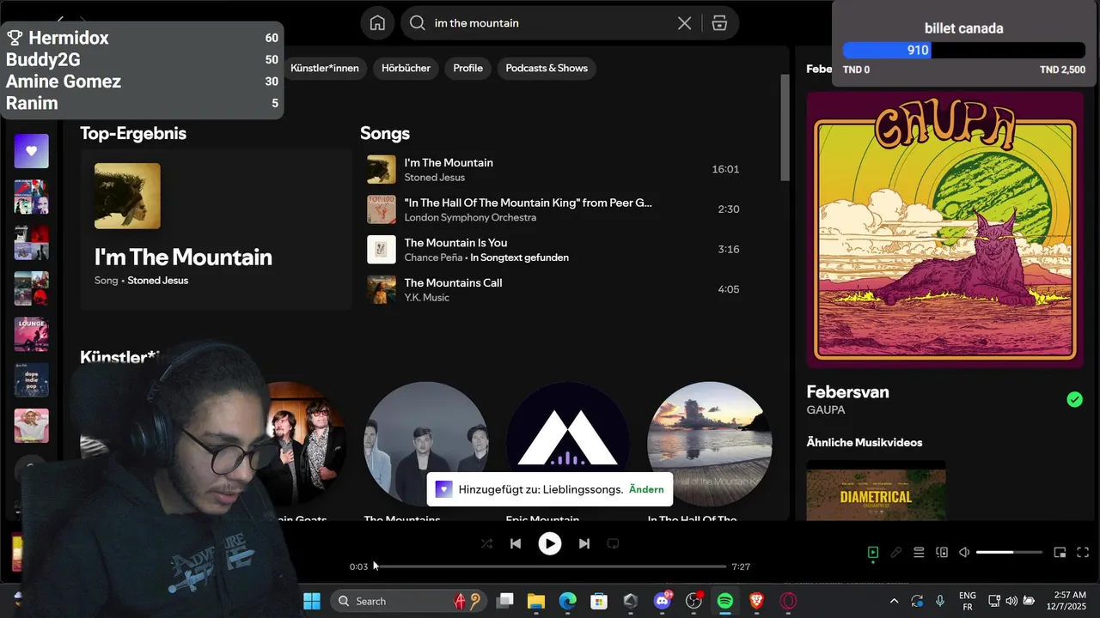Open the queue icon

(x=919, y=553)
